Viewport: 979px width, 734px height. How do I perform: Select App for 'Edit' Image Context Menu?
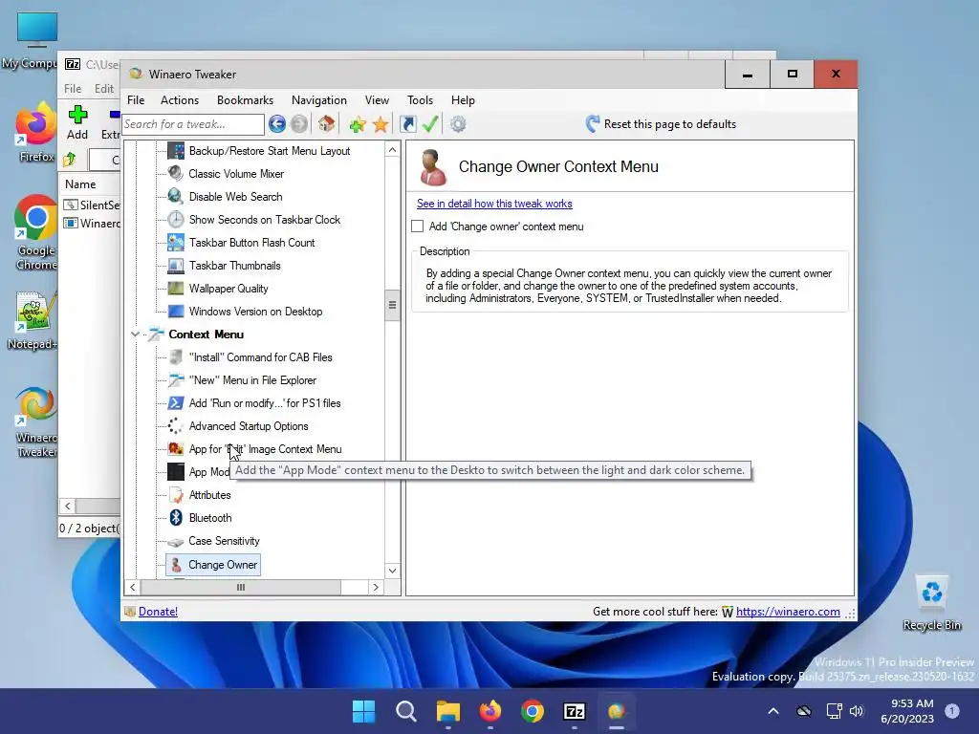coord(266,449)
